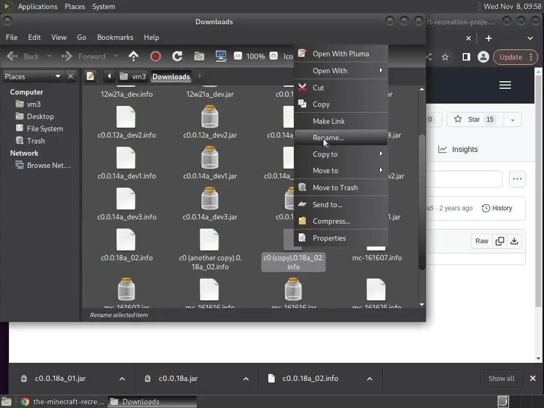Open GitHub hamburger menu in browser

[x=505, y=85]
